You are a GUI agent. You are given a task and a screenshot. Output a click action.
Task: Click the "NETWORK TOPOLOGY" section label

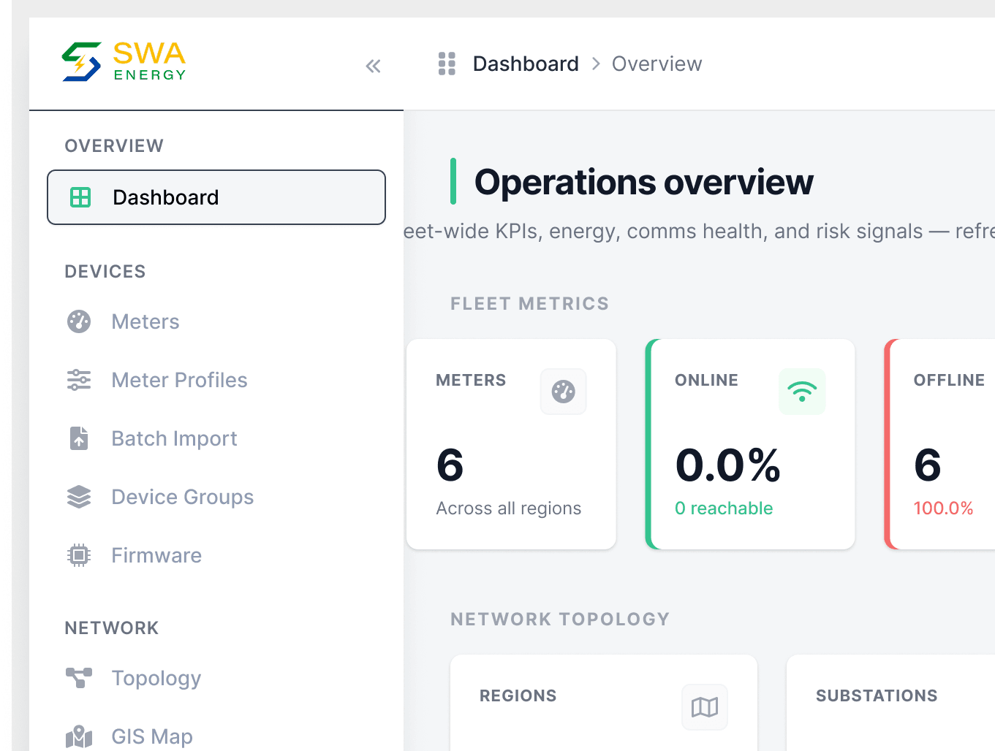click(x=560, y=620)
